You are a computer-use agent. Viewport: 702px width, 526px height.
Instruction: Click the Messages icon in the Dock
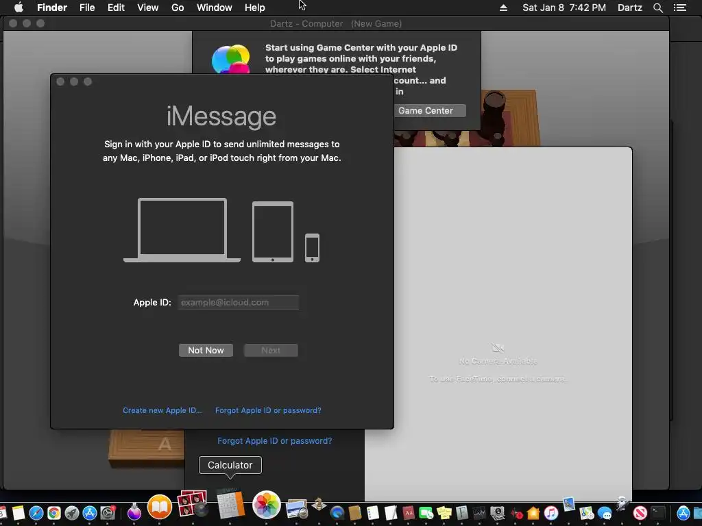pyautogui.click(x=605, y=513)
